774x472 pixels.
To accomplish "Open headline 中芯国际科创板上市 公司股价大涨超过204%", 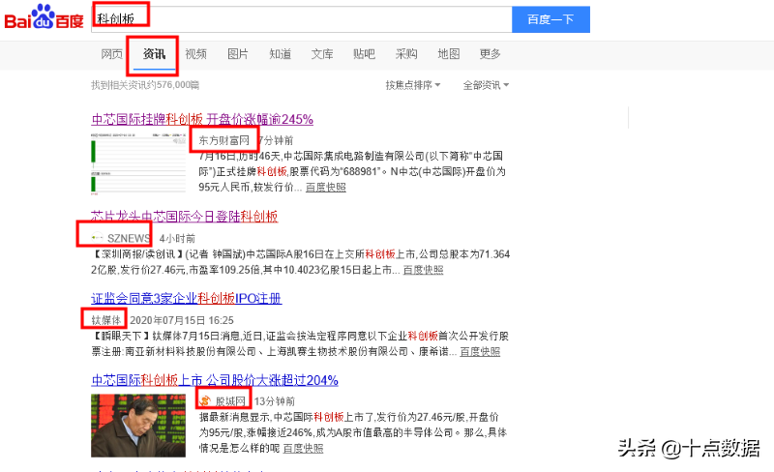I will pos(215,380).
